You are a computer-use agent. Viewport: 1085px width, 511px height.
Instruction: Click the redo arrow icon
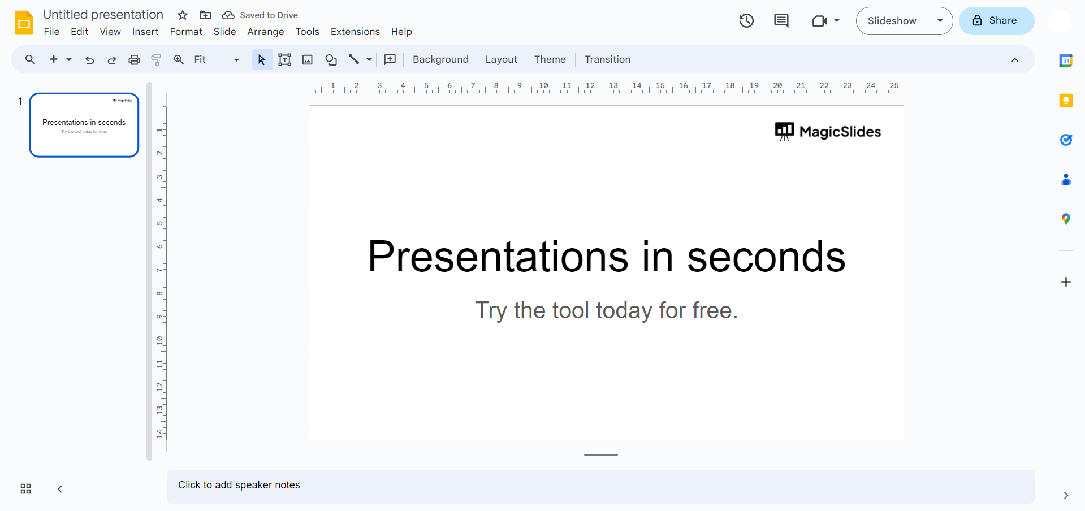pos(112,60)
